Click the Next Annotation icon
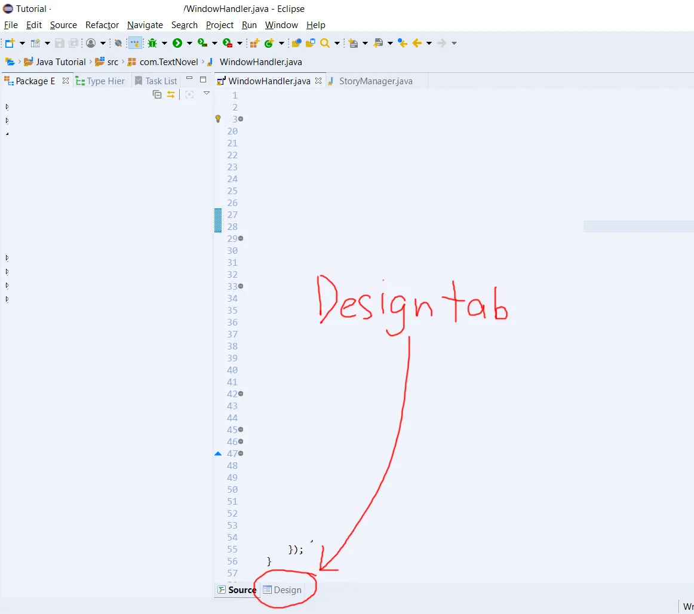Screen dimensions: 694x614 click(353, 43)
